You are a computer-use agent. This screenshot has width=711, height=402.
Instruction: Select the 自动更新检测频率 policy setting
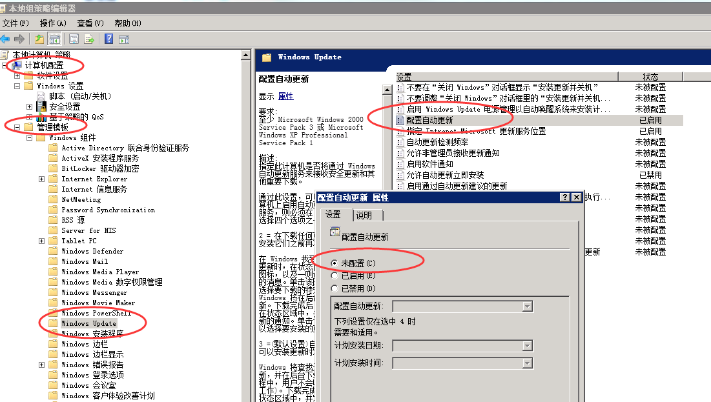(446, 142)
